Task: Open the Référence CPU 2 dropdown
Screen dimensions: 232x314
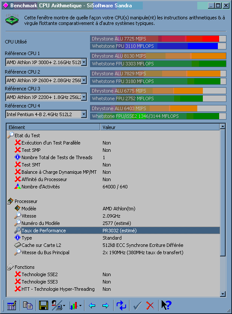Action: [84, 80]
